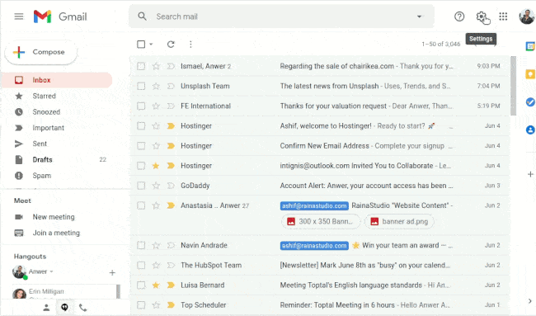This screenshot has height=316, width=536.
Task: Star the Ismael, Anwer email
Action: (x=156, y=66)
